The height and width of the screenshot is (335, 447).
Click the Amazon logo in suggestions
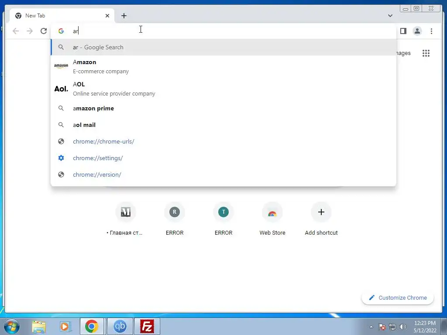(61, 66)
